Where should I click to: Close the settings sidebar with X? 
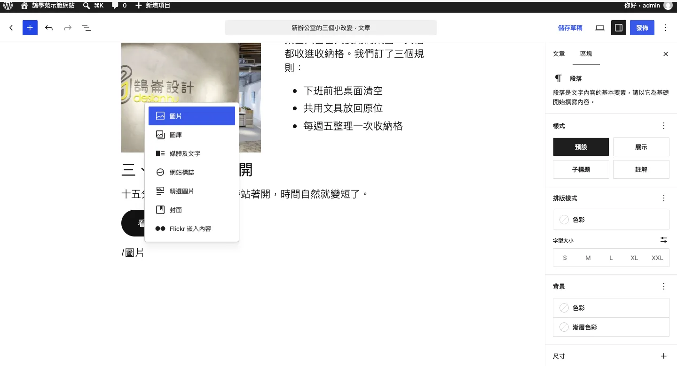666,54
